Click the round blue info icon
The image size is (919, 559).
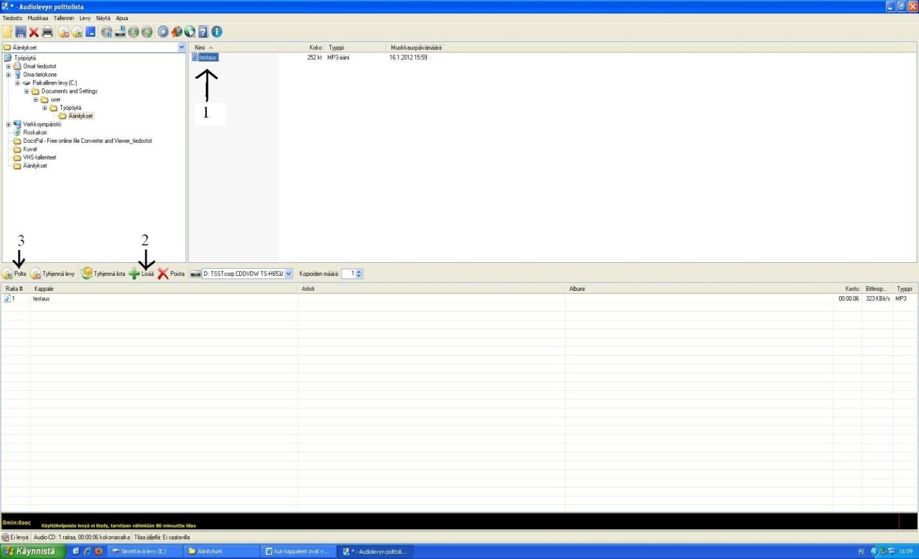(216, 32)
